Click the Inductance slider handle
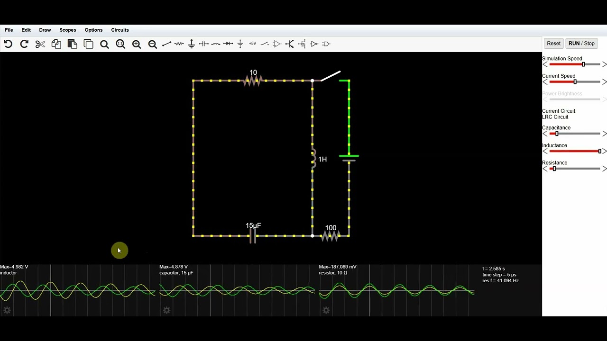607x341 pixels. point(600,151)
